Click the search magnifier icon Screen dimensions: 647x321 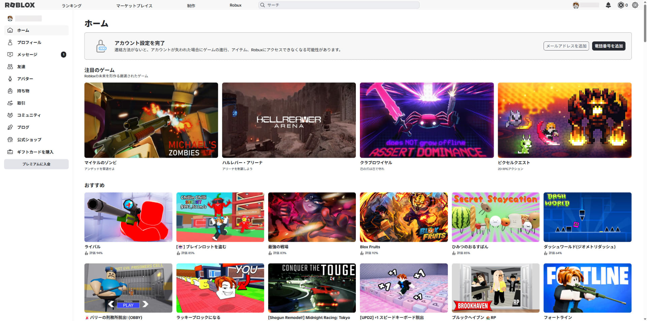263,5
